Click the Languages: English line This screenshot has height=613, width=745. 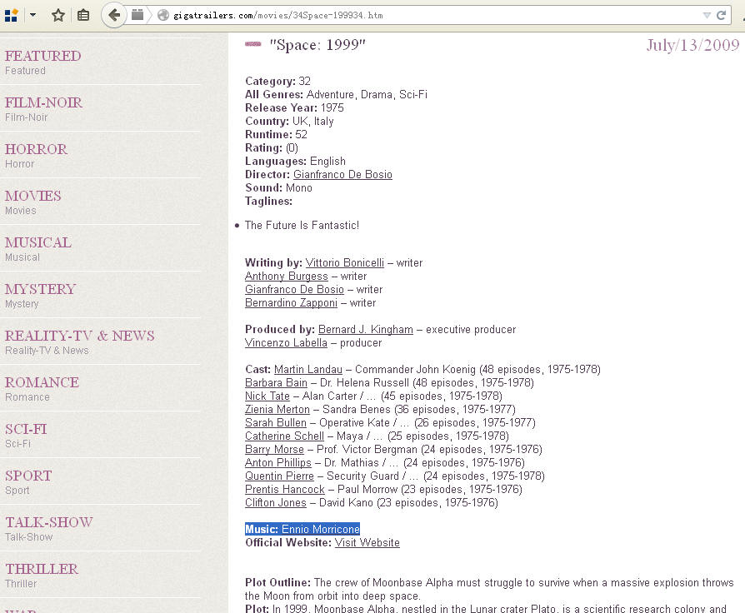click(295, 161)
